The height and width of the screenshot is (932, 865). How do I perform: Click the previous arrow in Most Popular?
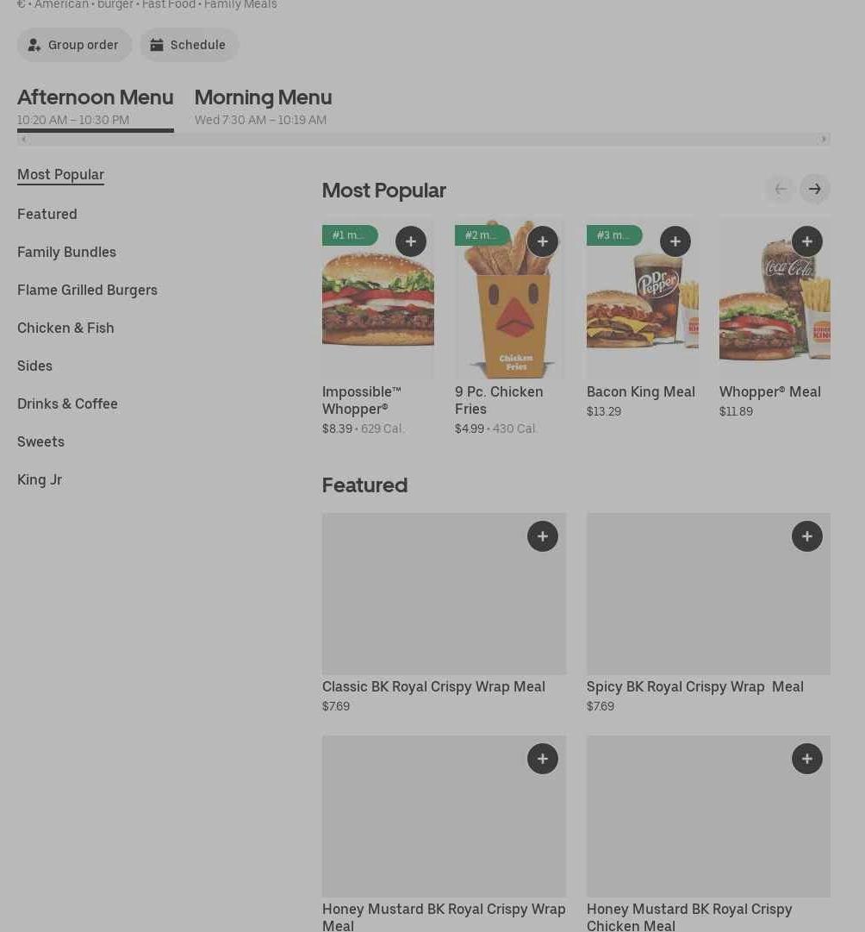pyautogui.click(x=781, y=190)
